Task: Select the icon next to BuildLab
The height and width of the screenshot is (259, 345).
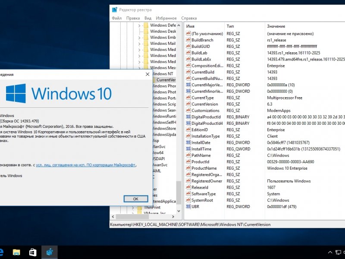Action: (188, 53)
